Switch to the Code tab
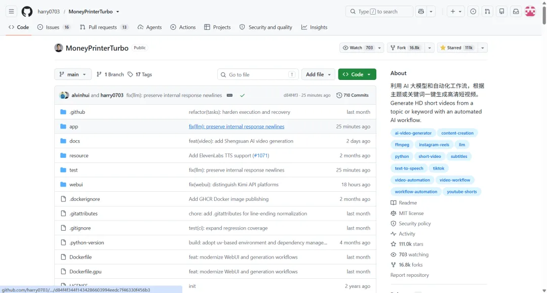This screenshot has width=547, height=293. (19, 27)
